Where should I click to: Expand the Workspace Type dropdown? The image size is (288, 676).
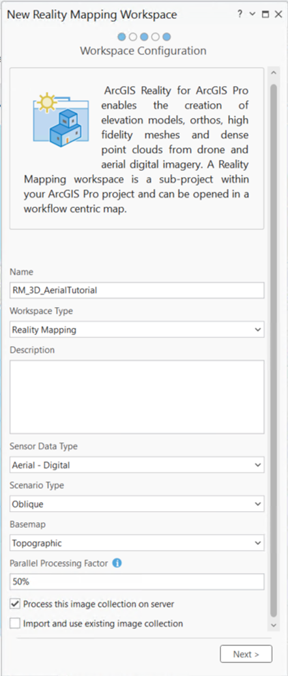(137, 330)
